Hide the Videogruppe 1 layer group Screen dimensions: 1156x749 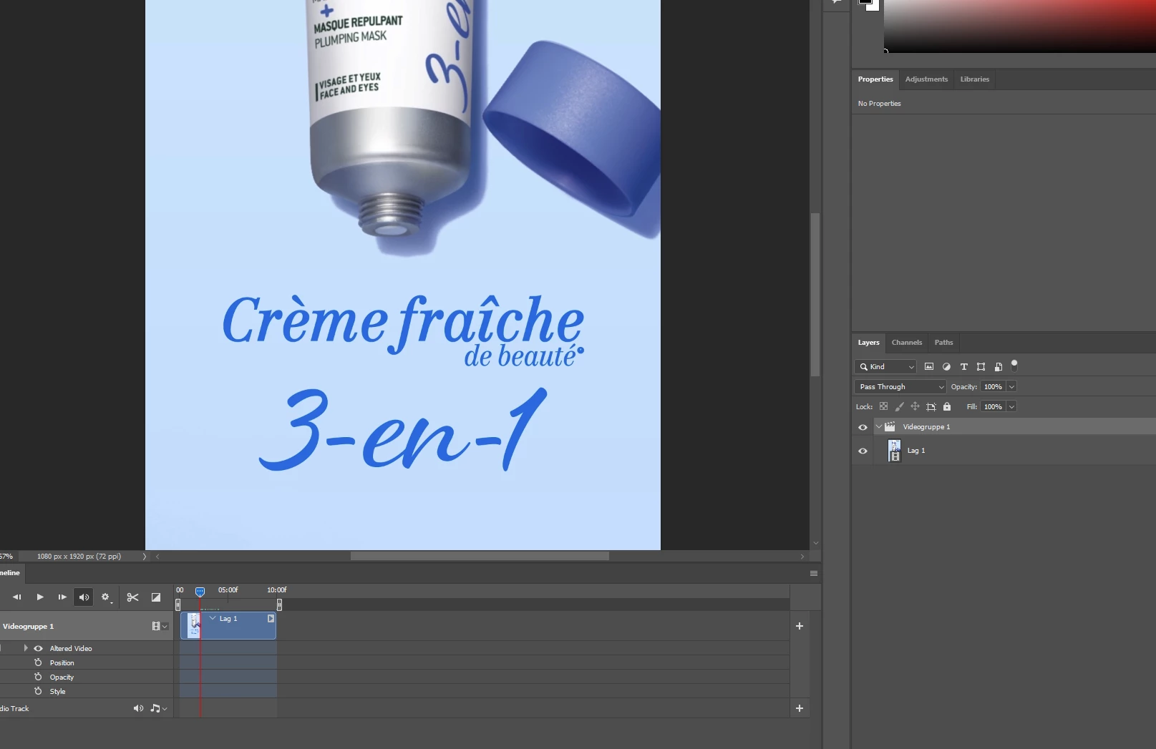(863, 427)
